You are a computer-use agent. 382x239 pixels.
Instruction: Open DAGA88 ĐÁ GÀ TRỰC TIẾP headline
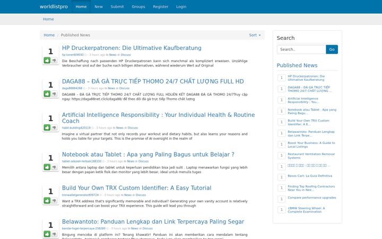coord(153,81)
